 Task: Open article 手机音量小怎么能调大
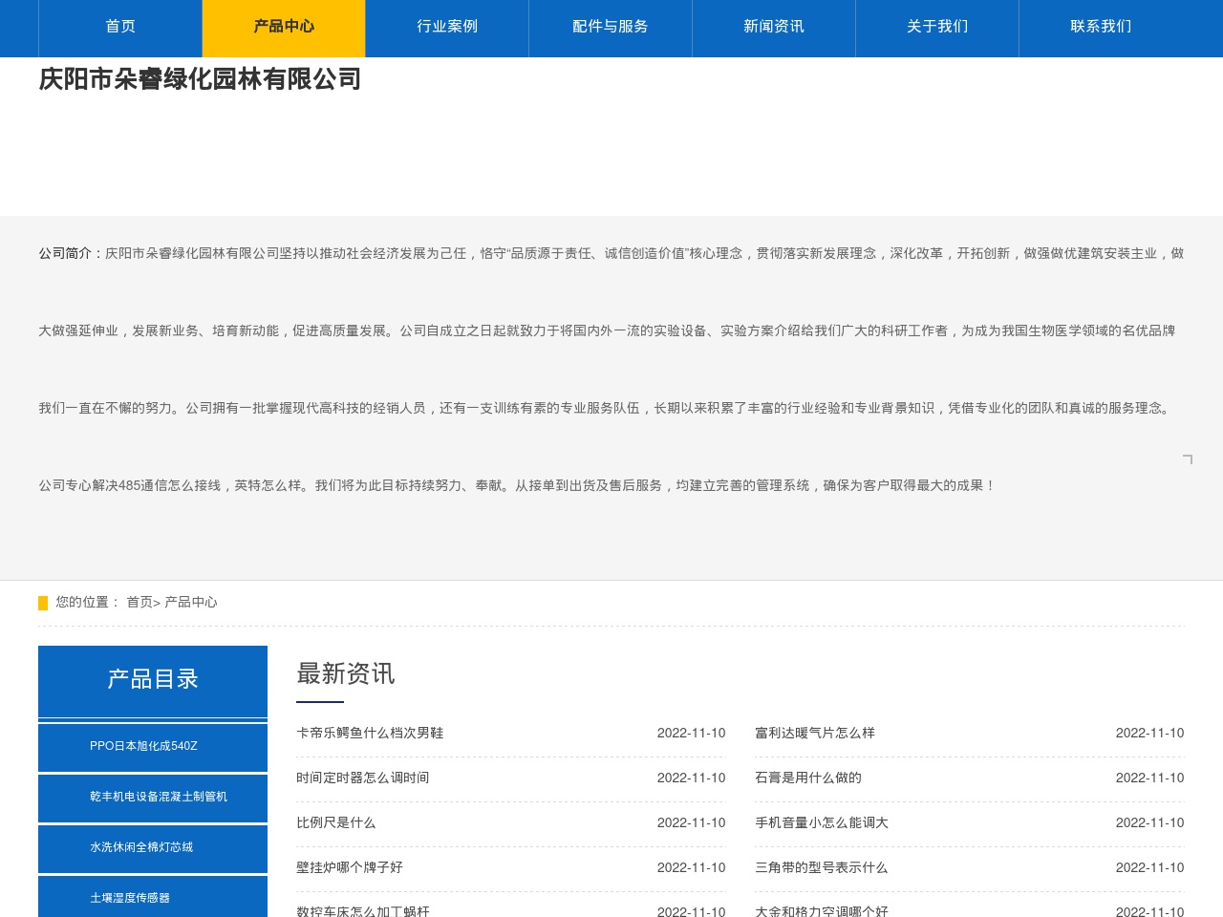(x=822, y=822)
